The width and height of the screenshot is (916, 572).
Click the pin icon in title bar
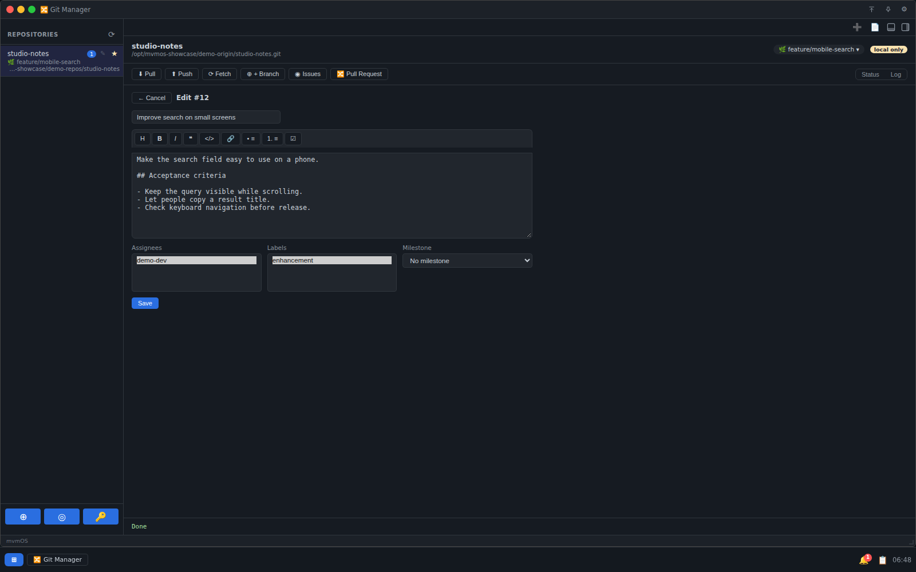(888, 9)
